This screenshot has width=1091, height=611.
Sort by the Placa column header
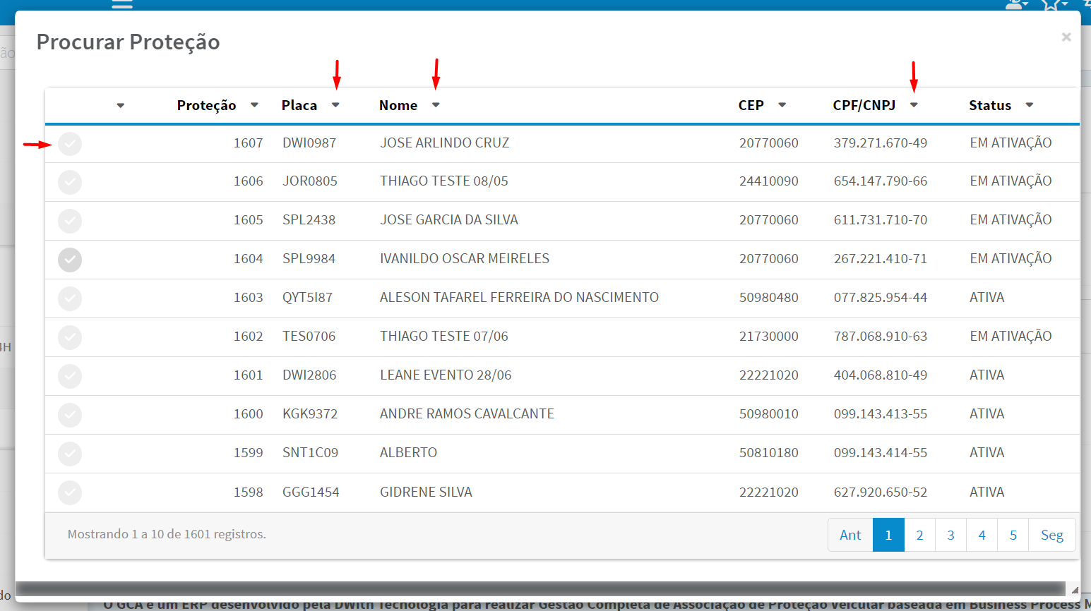click(x=299, y=105)
